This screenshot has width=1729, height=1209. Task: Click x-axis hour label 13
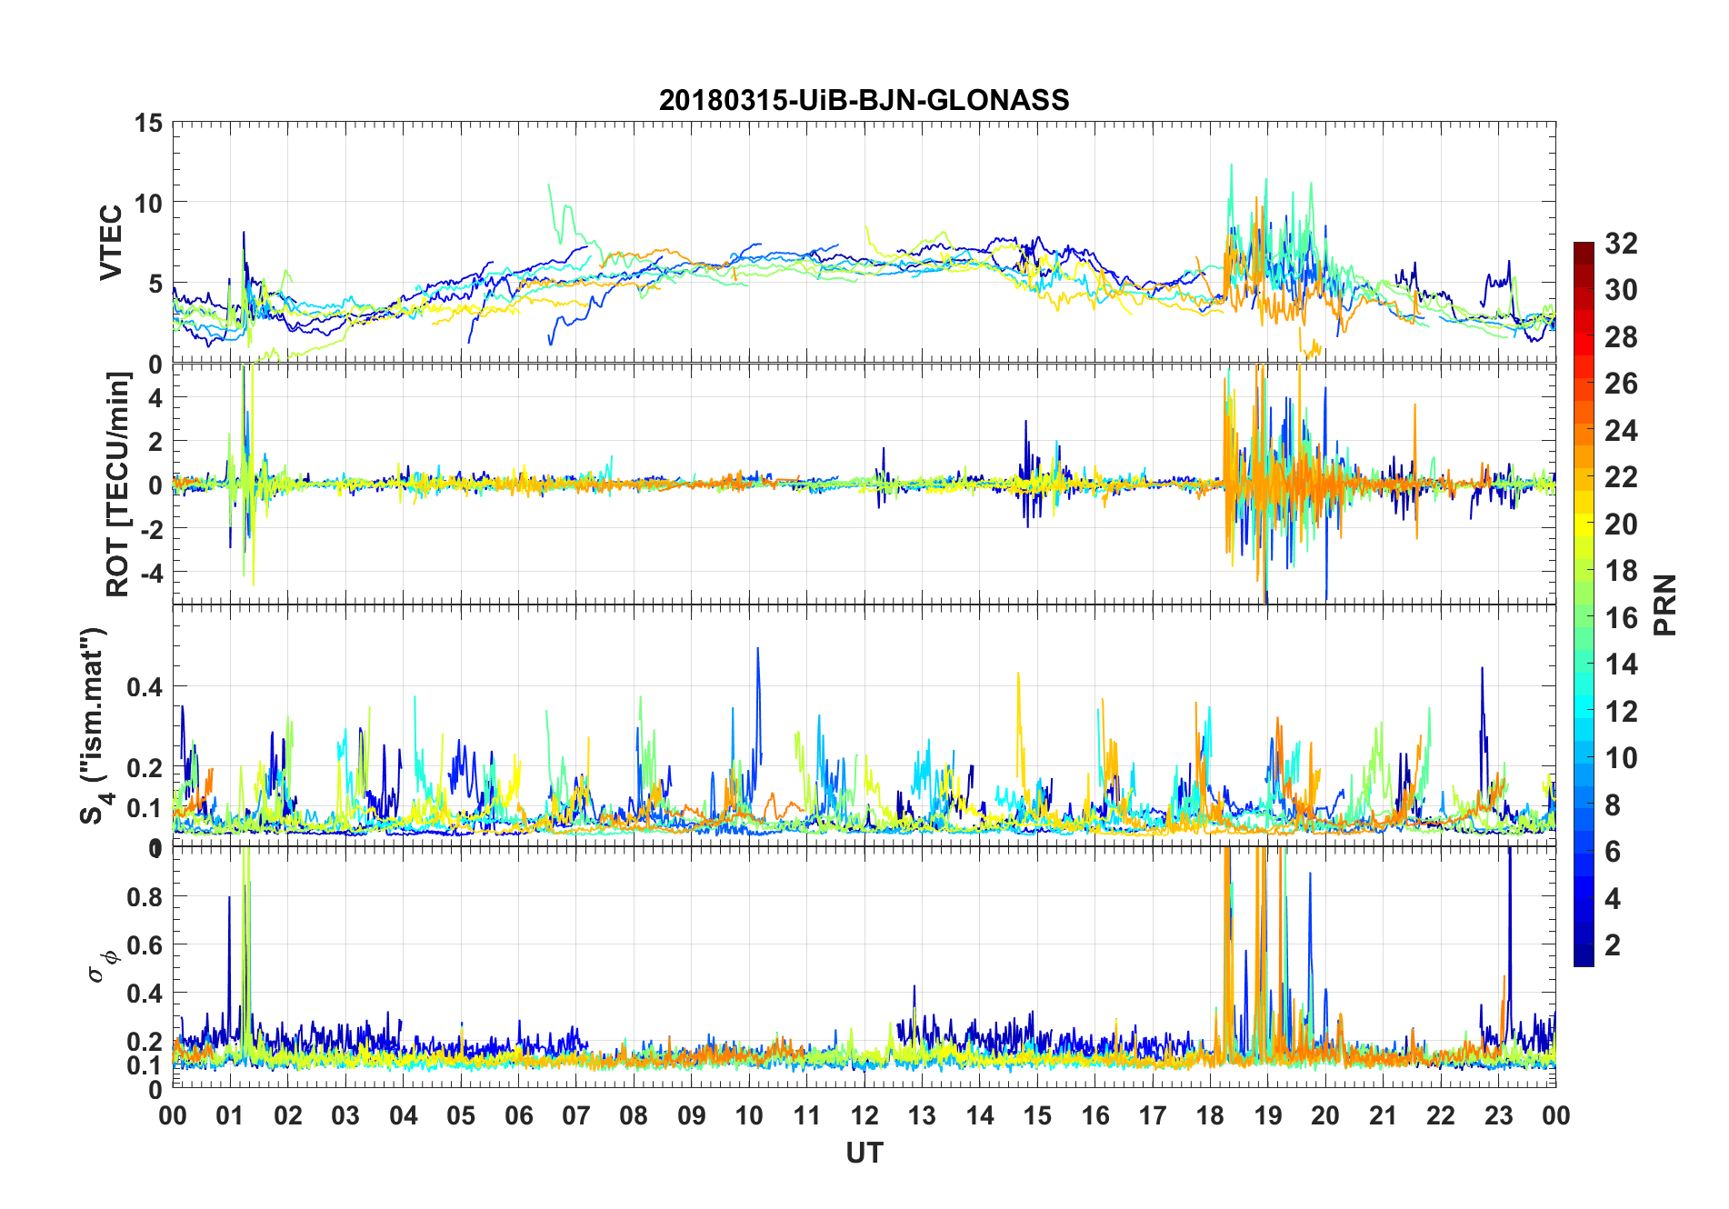point(922,1115)
